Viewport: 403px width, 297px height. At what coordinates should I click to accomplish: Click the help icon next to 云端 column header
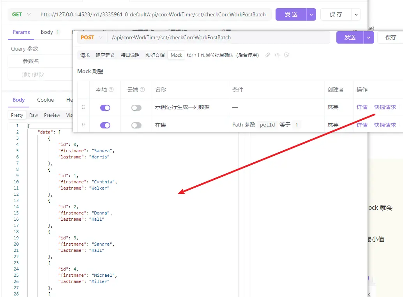142,89
